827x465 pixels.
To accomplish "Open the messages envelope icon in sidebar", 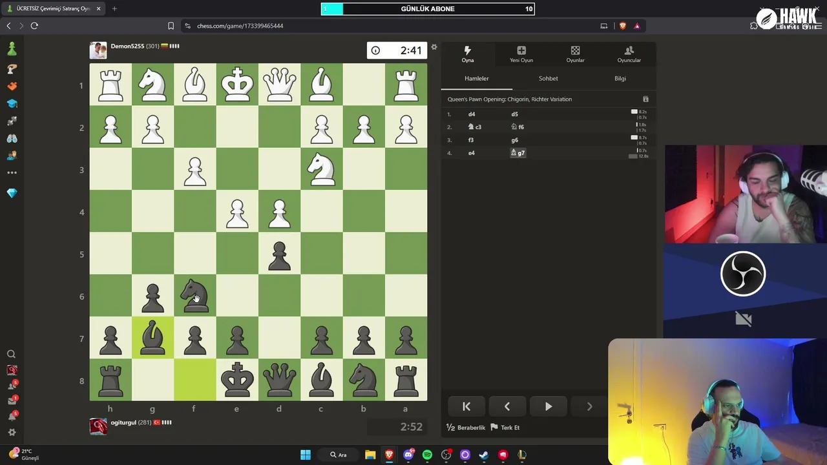I will [x=12, y=400].
